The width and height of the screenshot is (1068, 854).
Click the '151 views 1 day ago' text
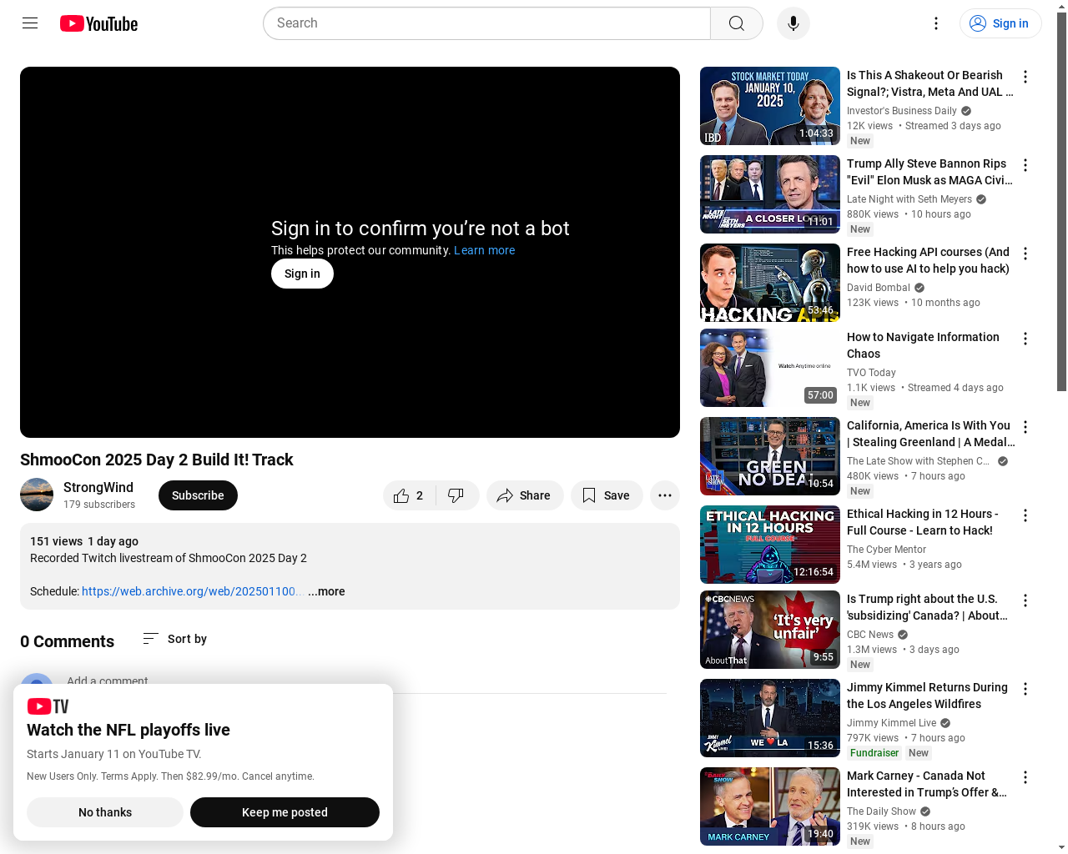click(x=84, y=541)
